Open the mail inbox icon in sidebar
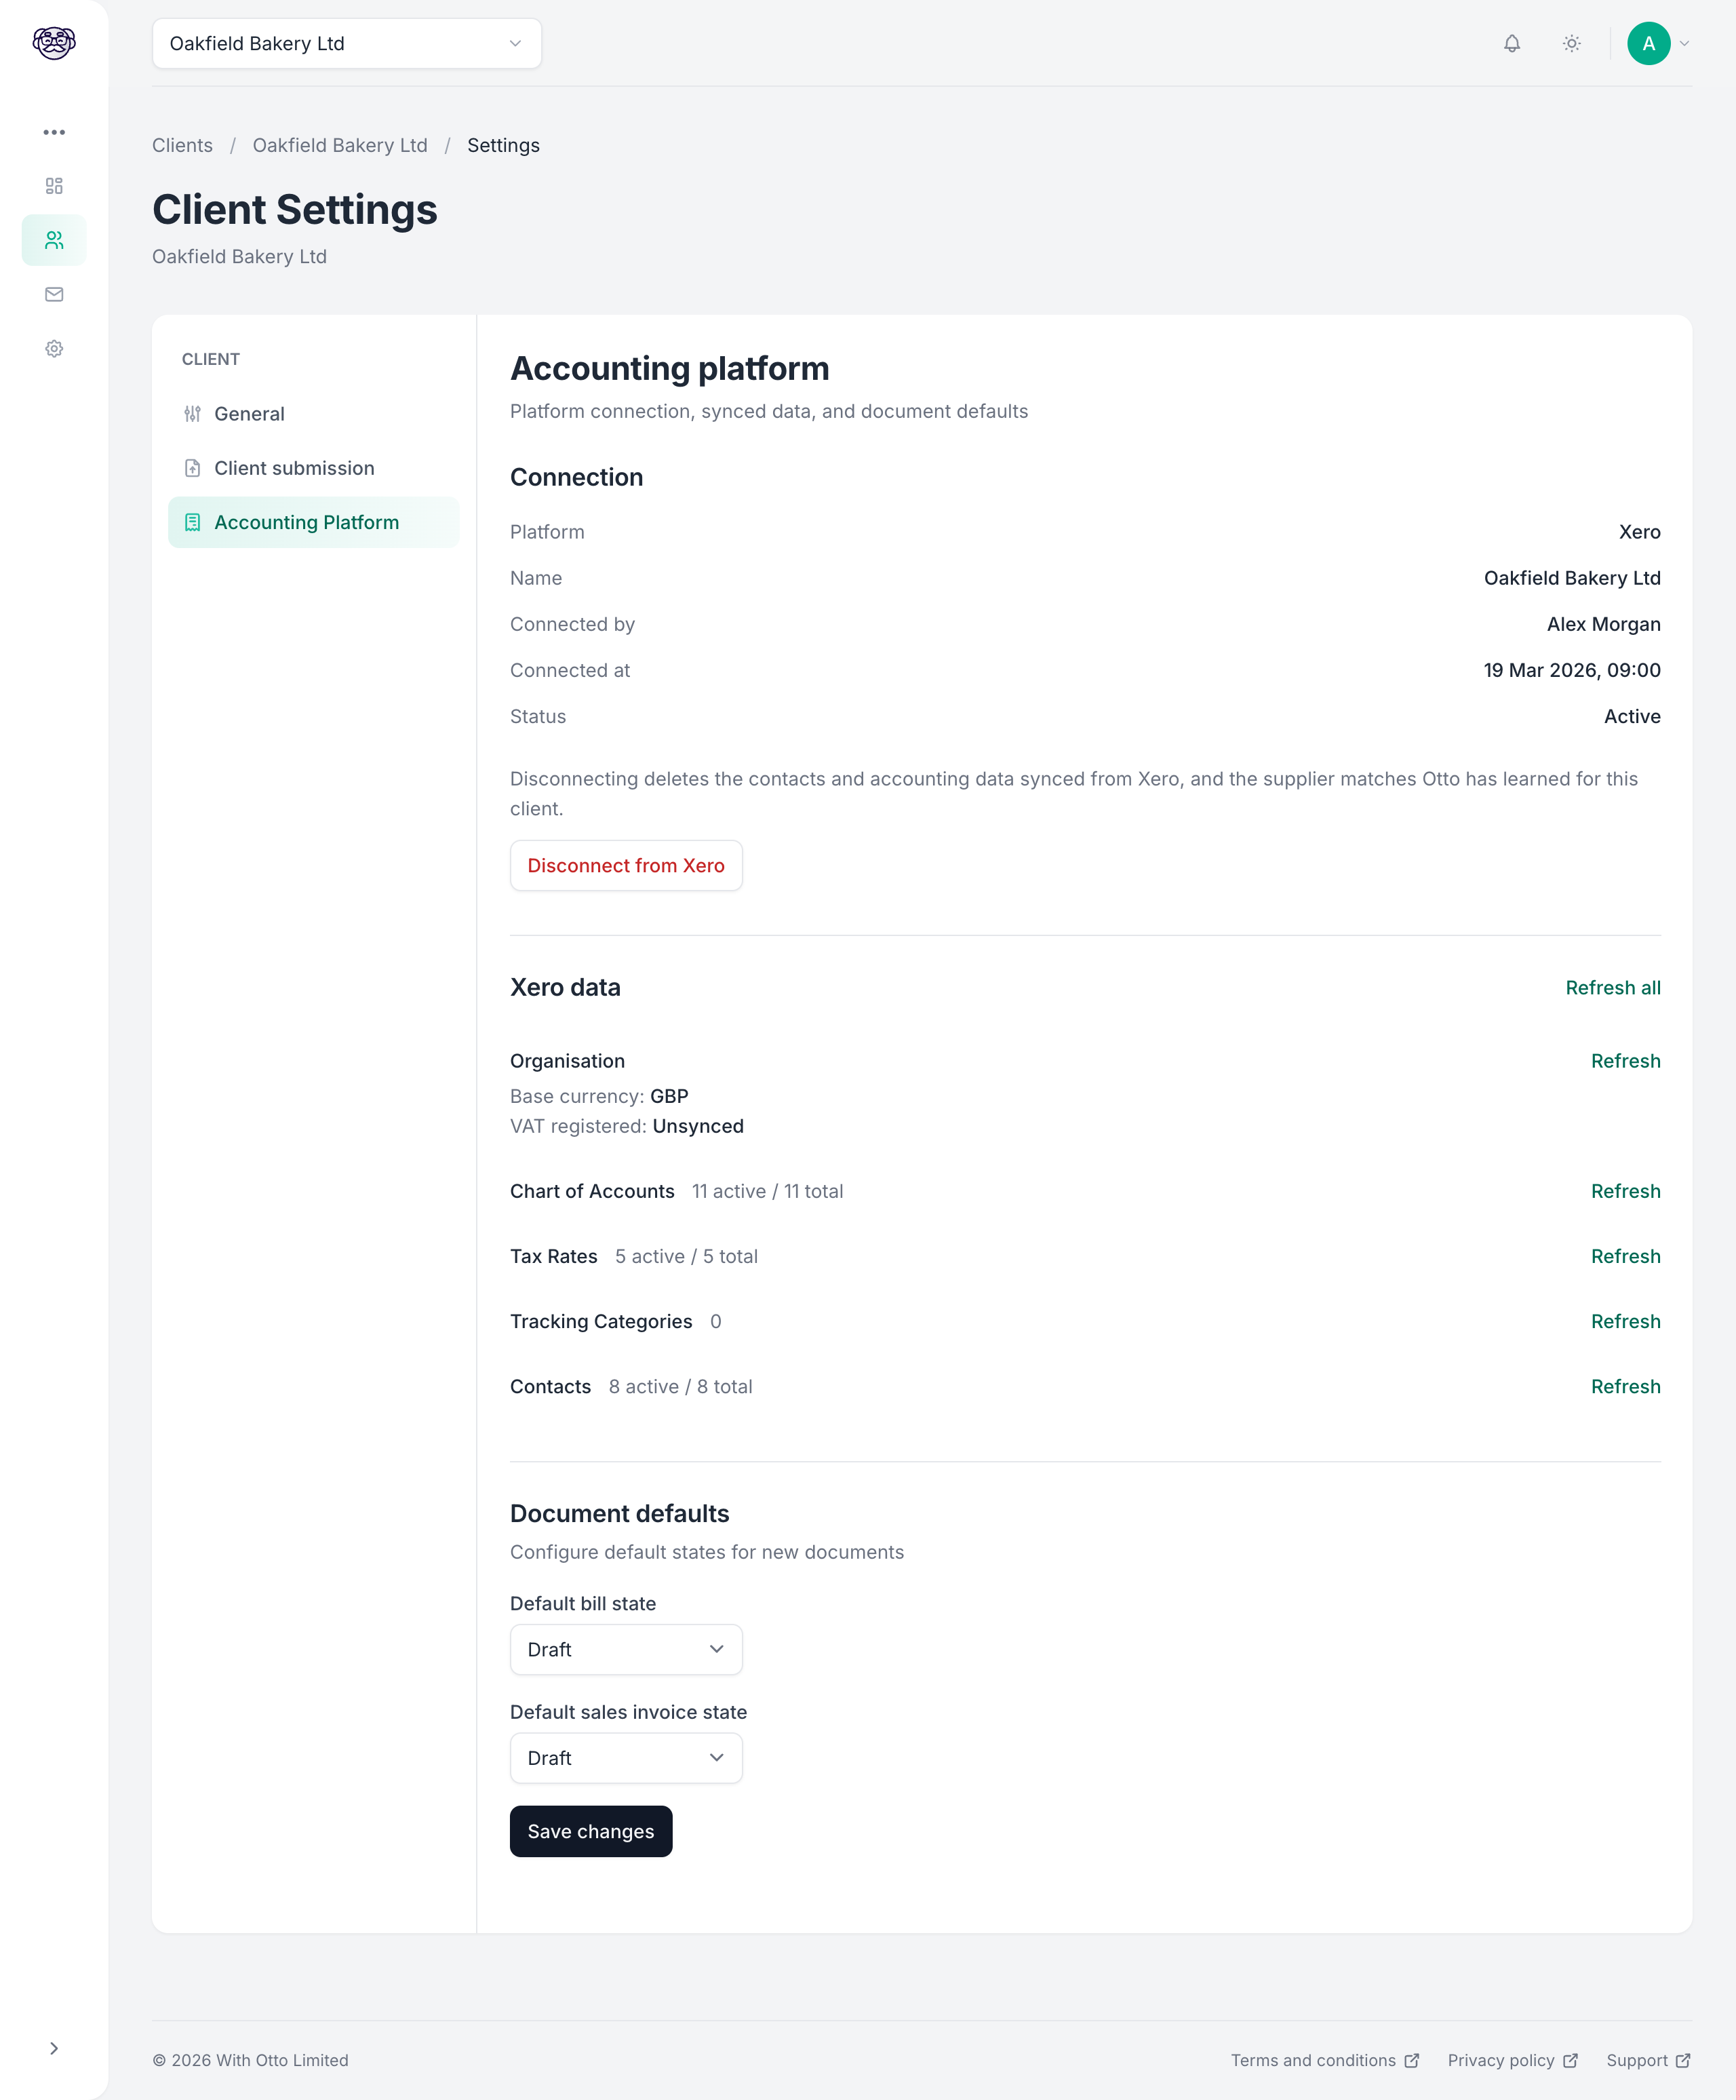 (x=54, y=294)
